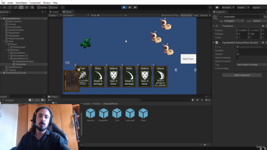Toggle Local handle rotation button
This screenshot has width=267, height=150.
[x=53, y=7]
